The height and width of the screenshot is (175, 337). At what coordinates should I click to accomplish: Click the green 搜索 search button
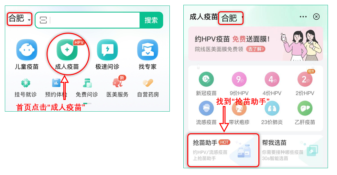151,20
